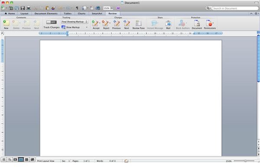Screen dimensions: 260x167
Task: Click the Reject change icon
Action: pyautogui.click(x=105, y=23)
